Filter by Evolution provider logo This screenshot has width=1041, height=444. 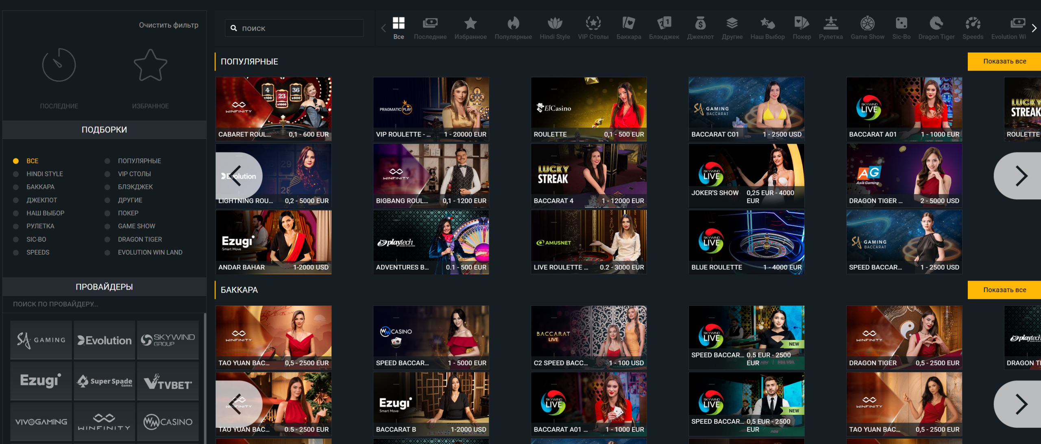(105, 340)
